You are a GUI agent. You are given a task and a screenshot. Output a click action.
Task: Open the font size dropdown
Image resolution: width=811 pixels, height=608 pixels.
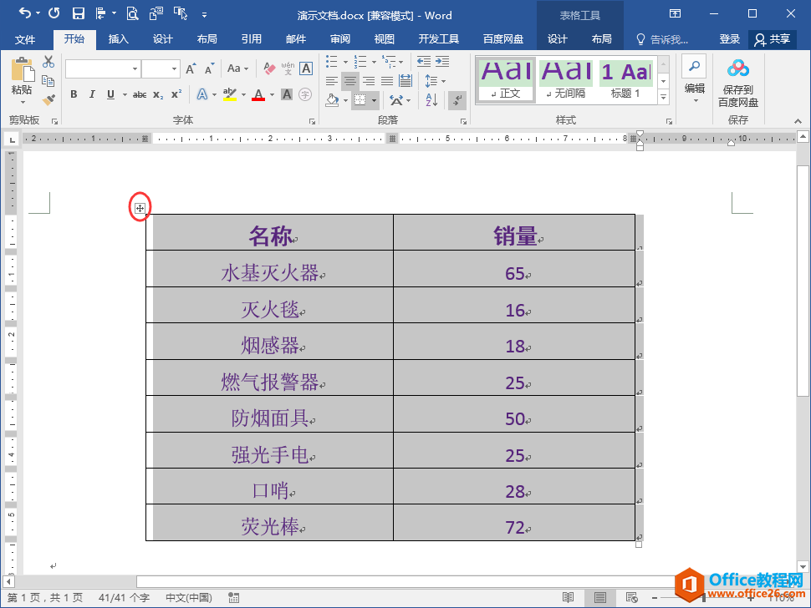point(174,68)
